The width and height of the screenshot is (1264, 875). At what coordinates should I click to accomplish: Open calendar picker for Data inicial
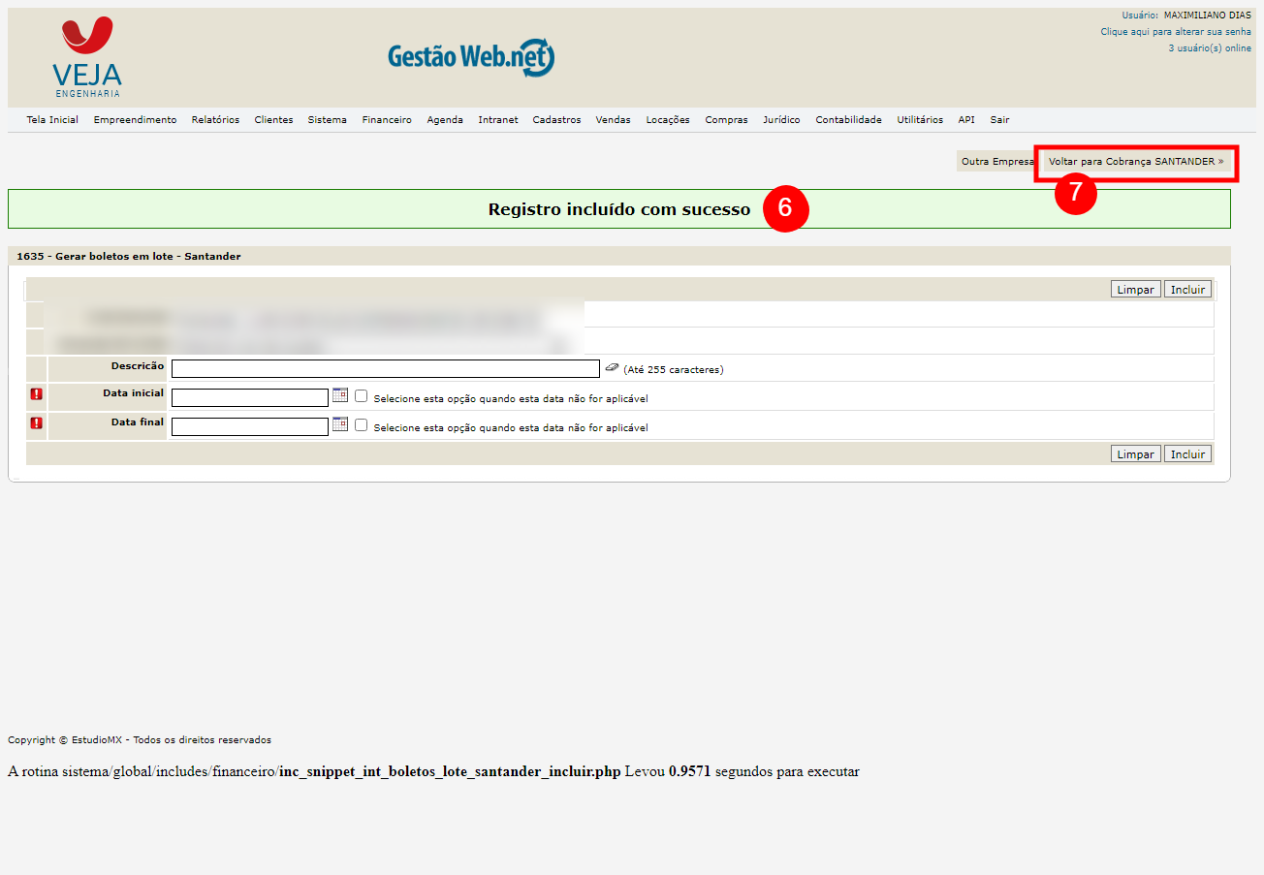point(340,395)
